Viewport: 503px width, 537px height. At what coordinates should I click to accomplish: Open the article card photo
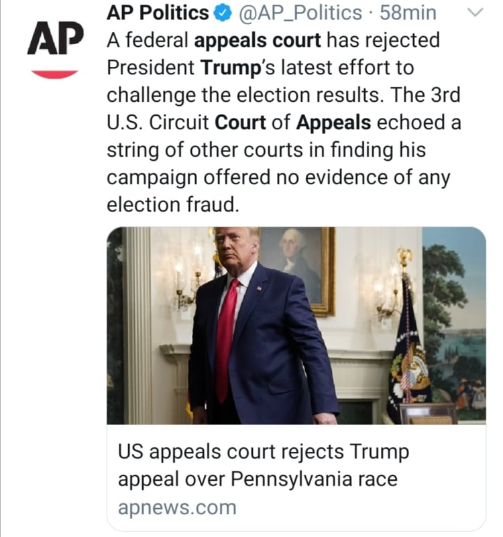pos(296,325)
